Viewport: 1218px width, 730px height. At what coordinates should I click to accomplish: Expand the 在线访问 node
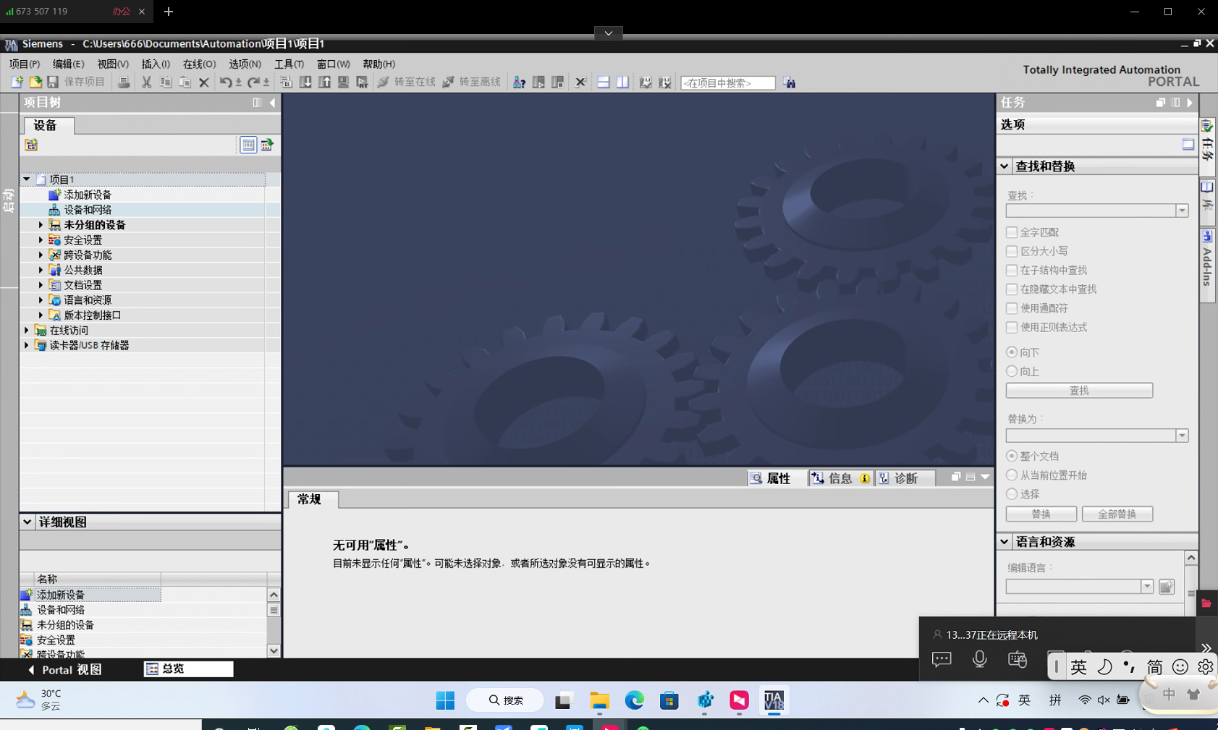[26, 330]
